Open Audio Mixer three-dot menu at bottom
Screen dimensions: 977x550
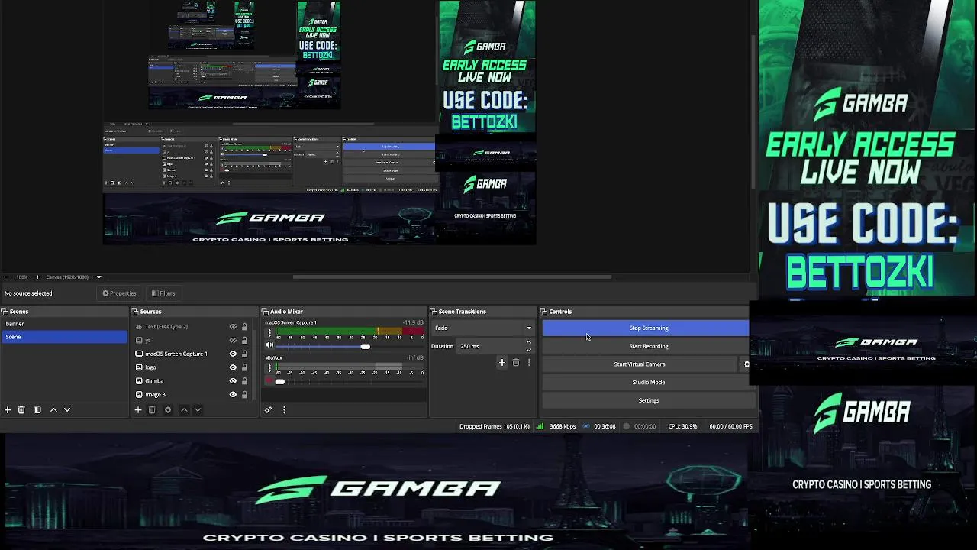[284, 410]
